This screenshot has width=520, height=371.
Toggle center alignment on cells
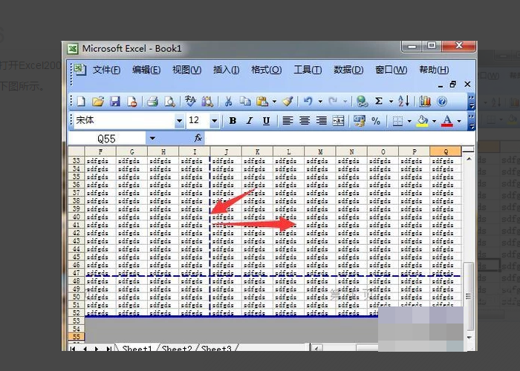pos(305,121)
